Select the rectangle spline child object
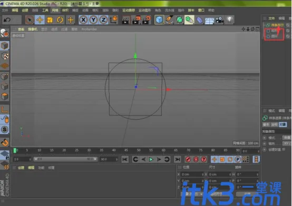Image resolution: width=292 pixels, height=206 pixels. [274, 31]
